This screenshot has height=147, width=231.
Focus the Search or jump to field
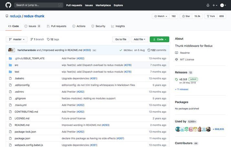click(39, 5)
